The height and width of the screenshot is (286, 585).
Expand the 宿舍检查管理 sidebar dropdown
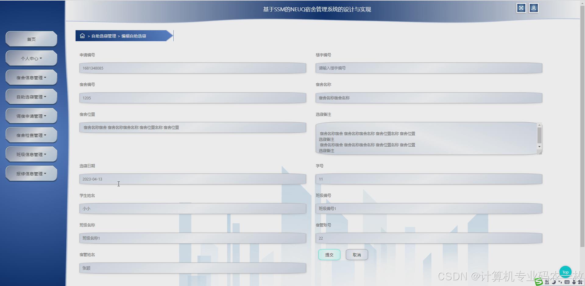[31, 135]
